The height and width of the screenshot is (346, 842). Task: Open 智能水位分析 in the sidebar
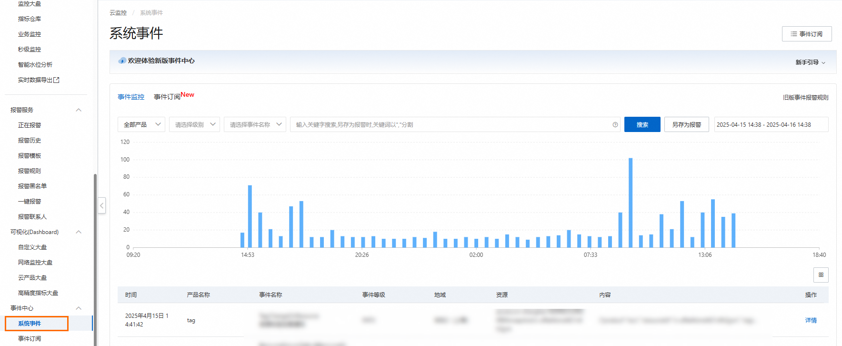[35, 65]
